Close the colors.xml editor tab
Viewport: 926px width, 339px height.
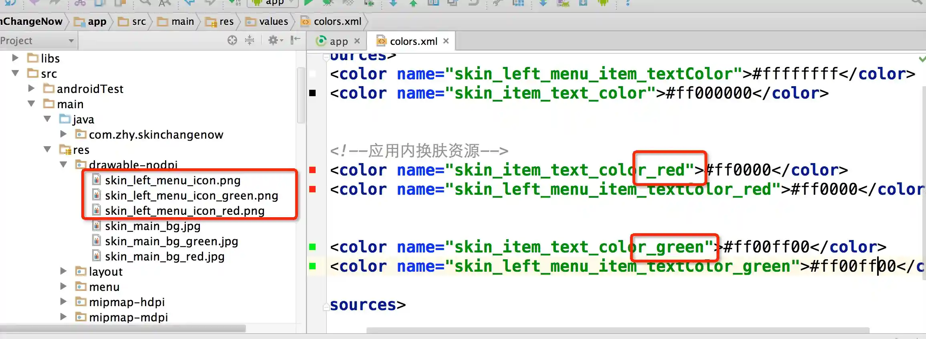point(446,41)
